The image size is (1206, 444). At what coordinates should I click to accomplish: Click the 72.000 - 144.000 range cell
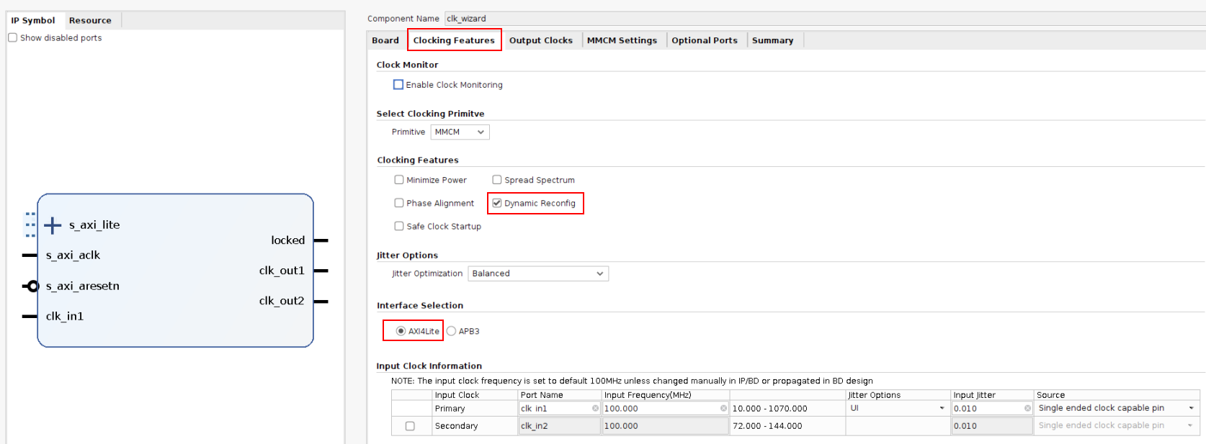[x=787, y=426]
